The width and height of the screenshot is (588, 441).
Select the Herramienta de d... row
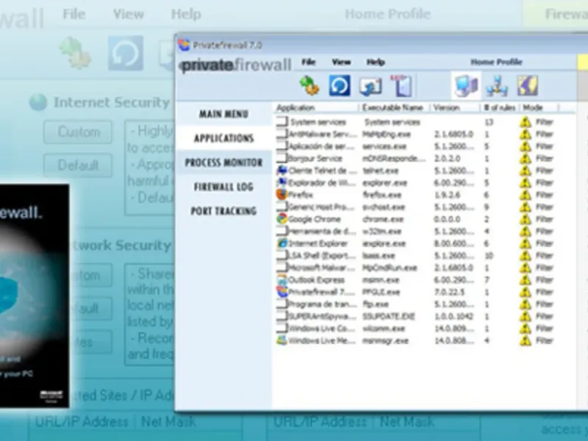[416, 231]
